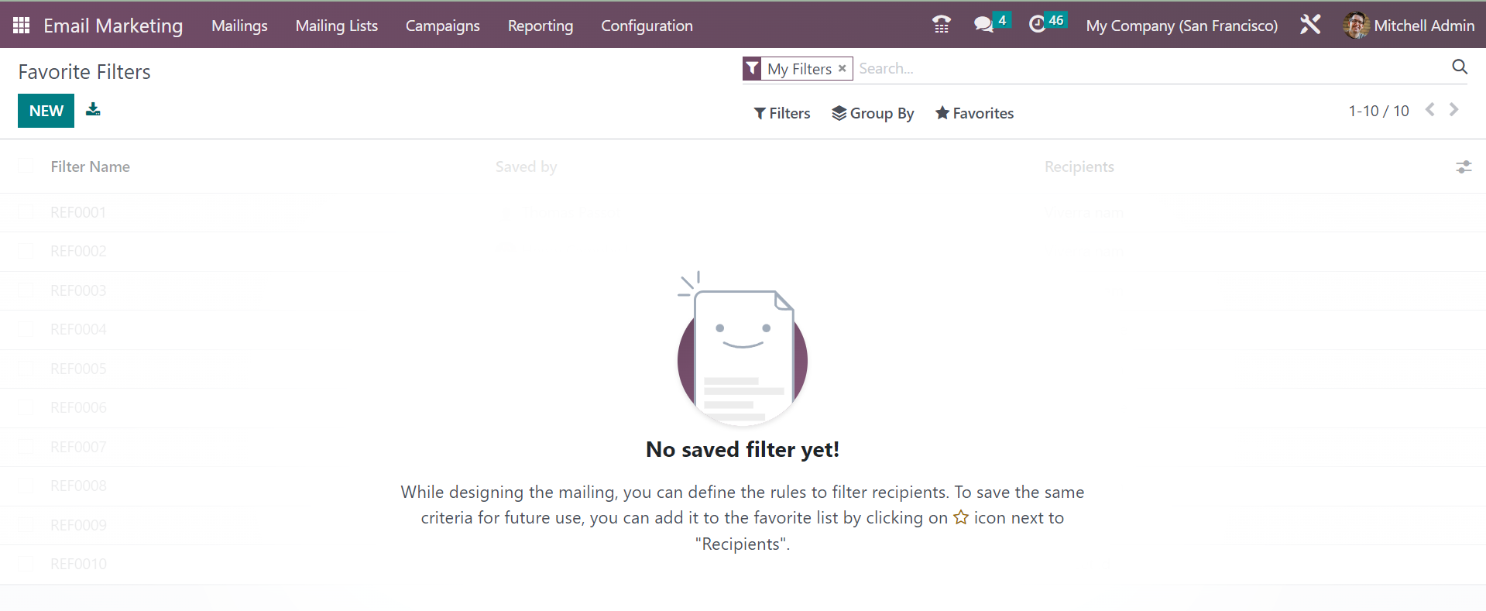Viewport: 1486px width, 611px height.
Task: Check the REF0001 row checkbox
Action: click(x=26, y=211)
